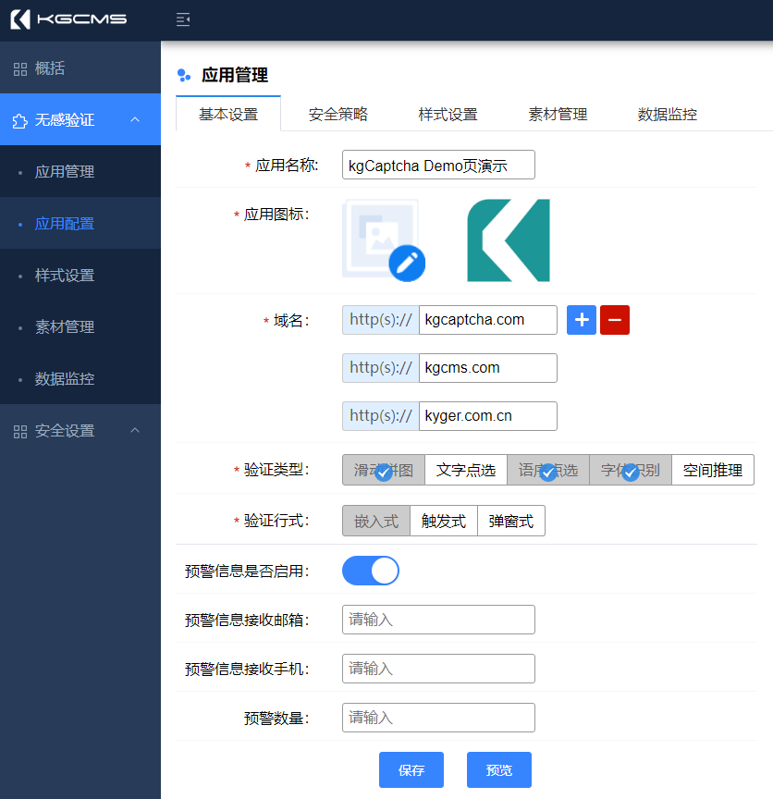Image resolution: width=773 pixels, height=799 pixels.
Task: Open 数据监控 in the sidebar
Action: point(80,378)
